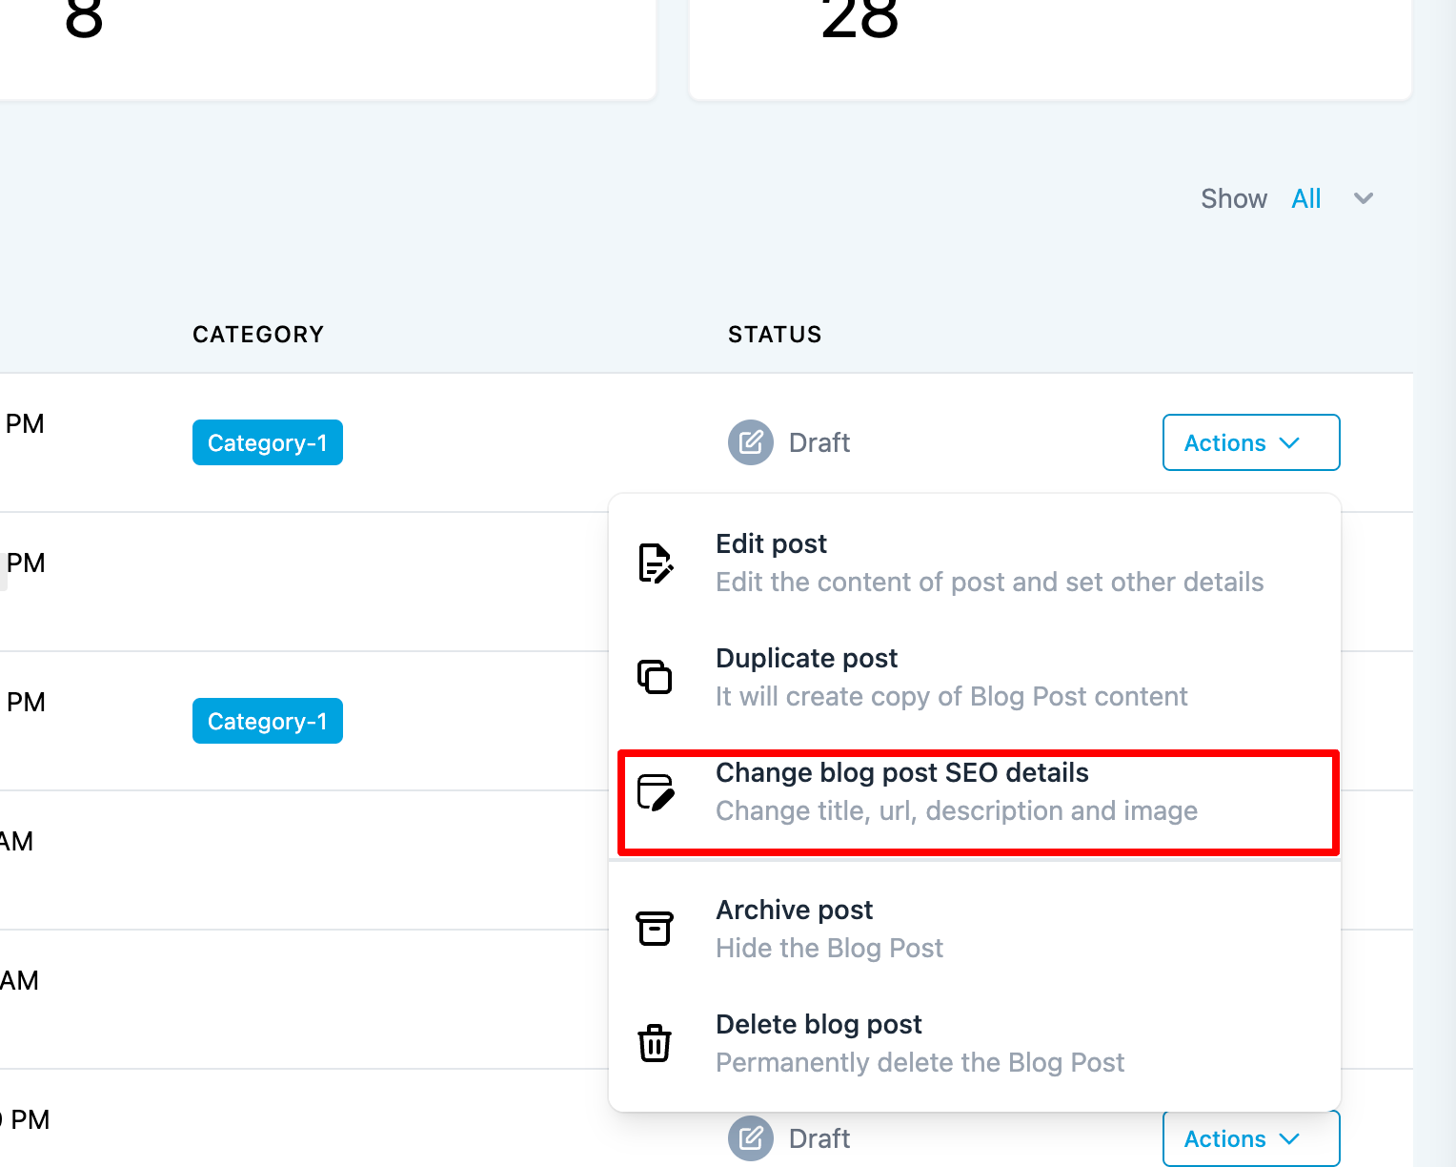This screenshot has width=1456, height=1167.
Task: Click the STATUS column header
Action: pos(775,335)
